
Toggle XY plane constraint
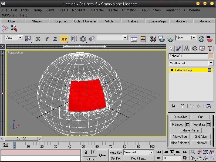64,39
